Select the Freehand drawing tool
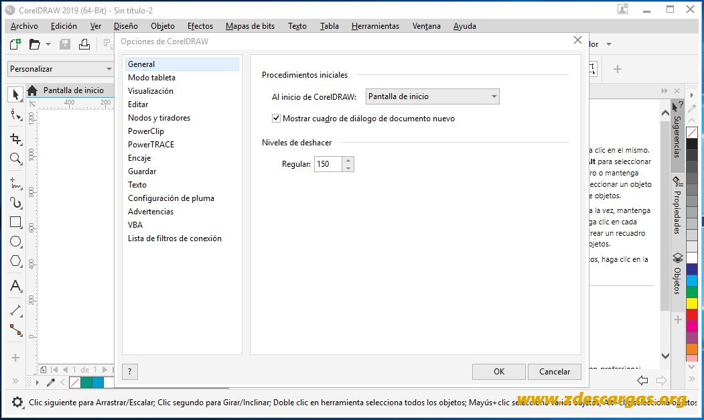The width and height of the screenshot is (704, 420). (15, 184)
